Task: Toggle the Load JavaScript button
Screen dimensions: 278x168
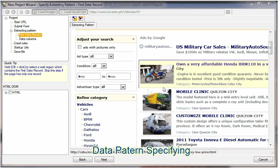Action: coord(73,12)
